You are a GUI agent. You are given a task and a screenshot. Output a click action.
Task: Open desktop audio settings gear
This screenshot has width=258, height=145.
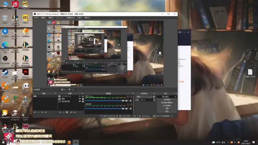131,109
